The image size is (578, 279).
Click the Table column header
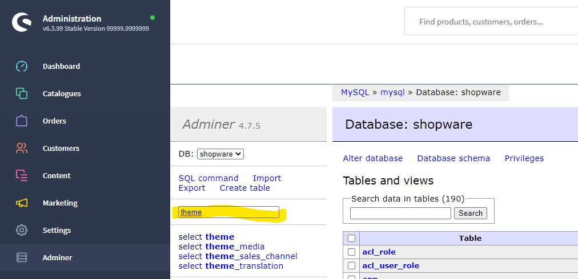470,238
